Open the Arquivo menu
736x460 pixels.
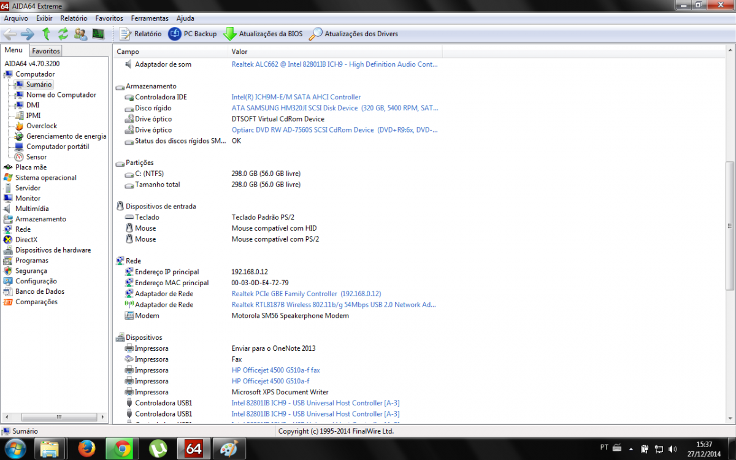point(16,18)
